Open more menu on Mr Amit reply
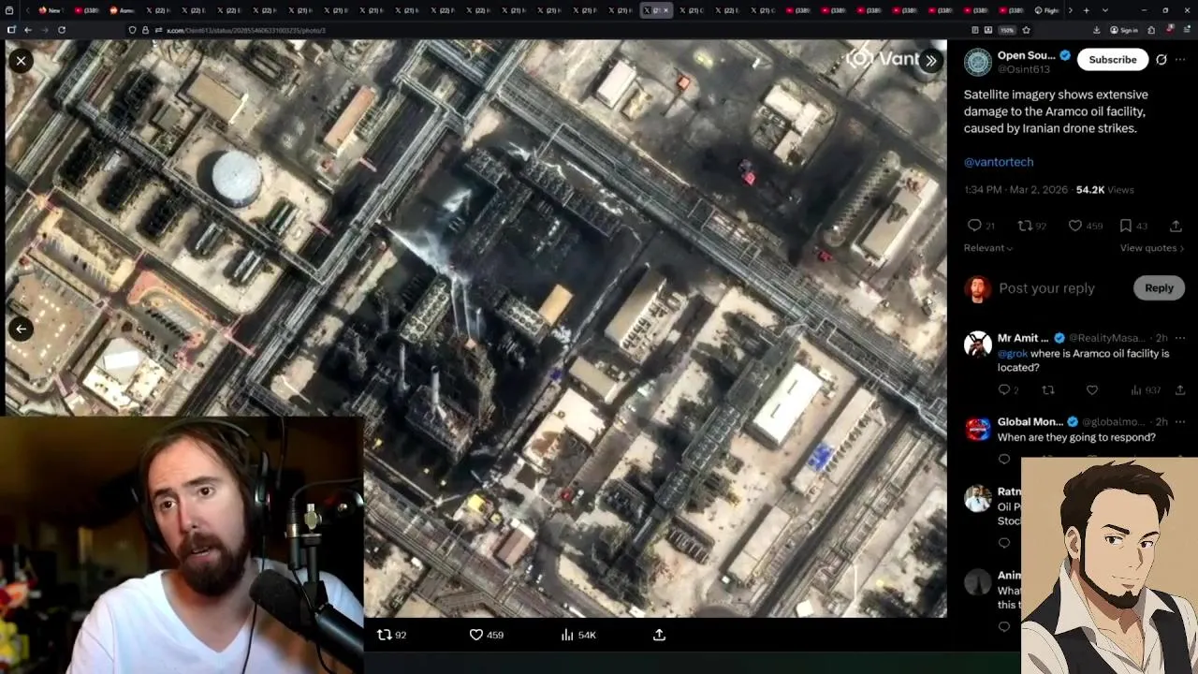The image size is (1198, 674). click(1180, 338)
